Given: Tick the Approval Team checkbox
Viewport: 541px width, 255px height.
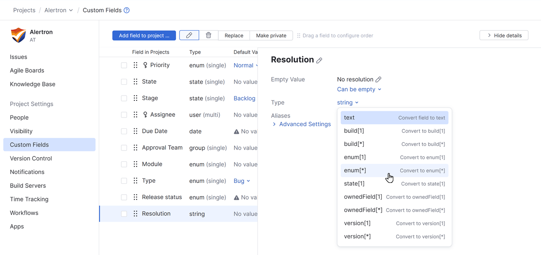Looking at the screenshot, I should pyautogui.click(x=124, y=148).
